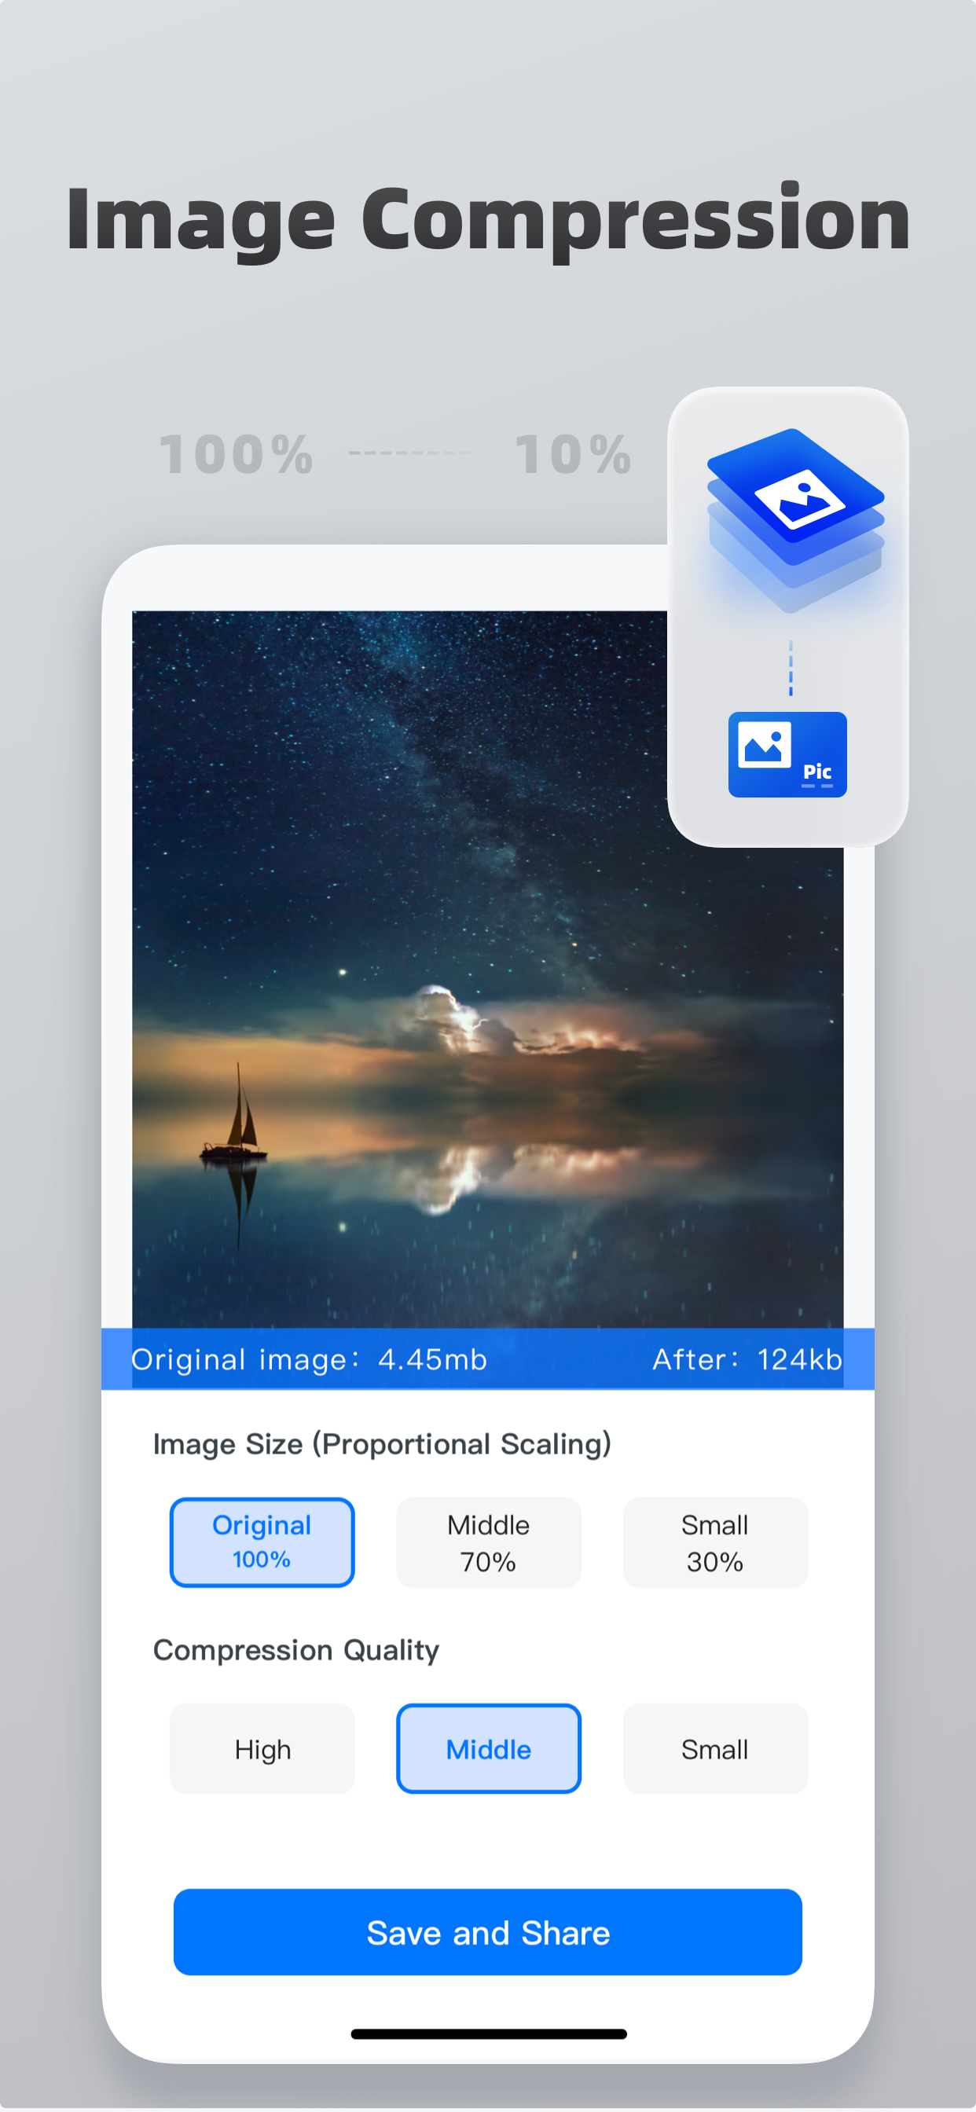Tap the 100% percentage text
The height and width of the screenshot is (2112, 976).
coord(237,454)
